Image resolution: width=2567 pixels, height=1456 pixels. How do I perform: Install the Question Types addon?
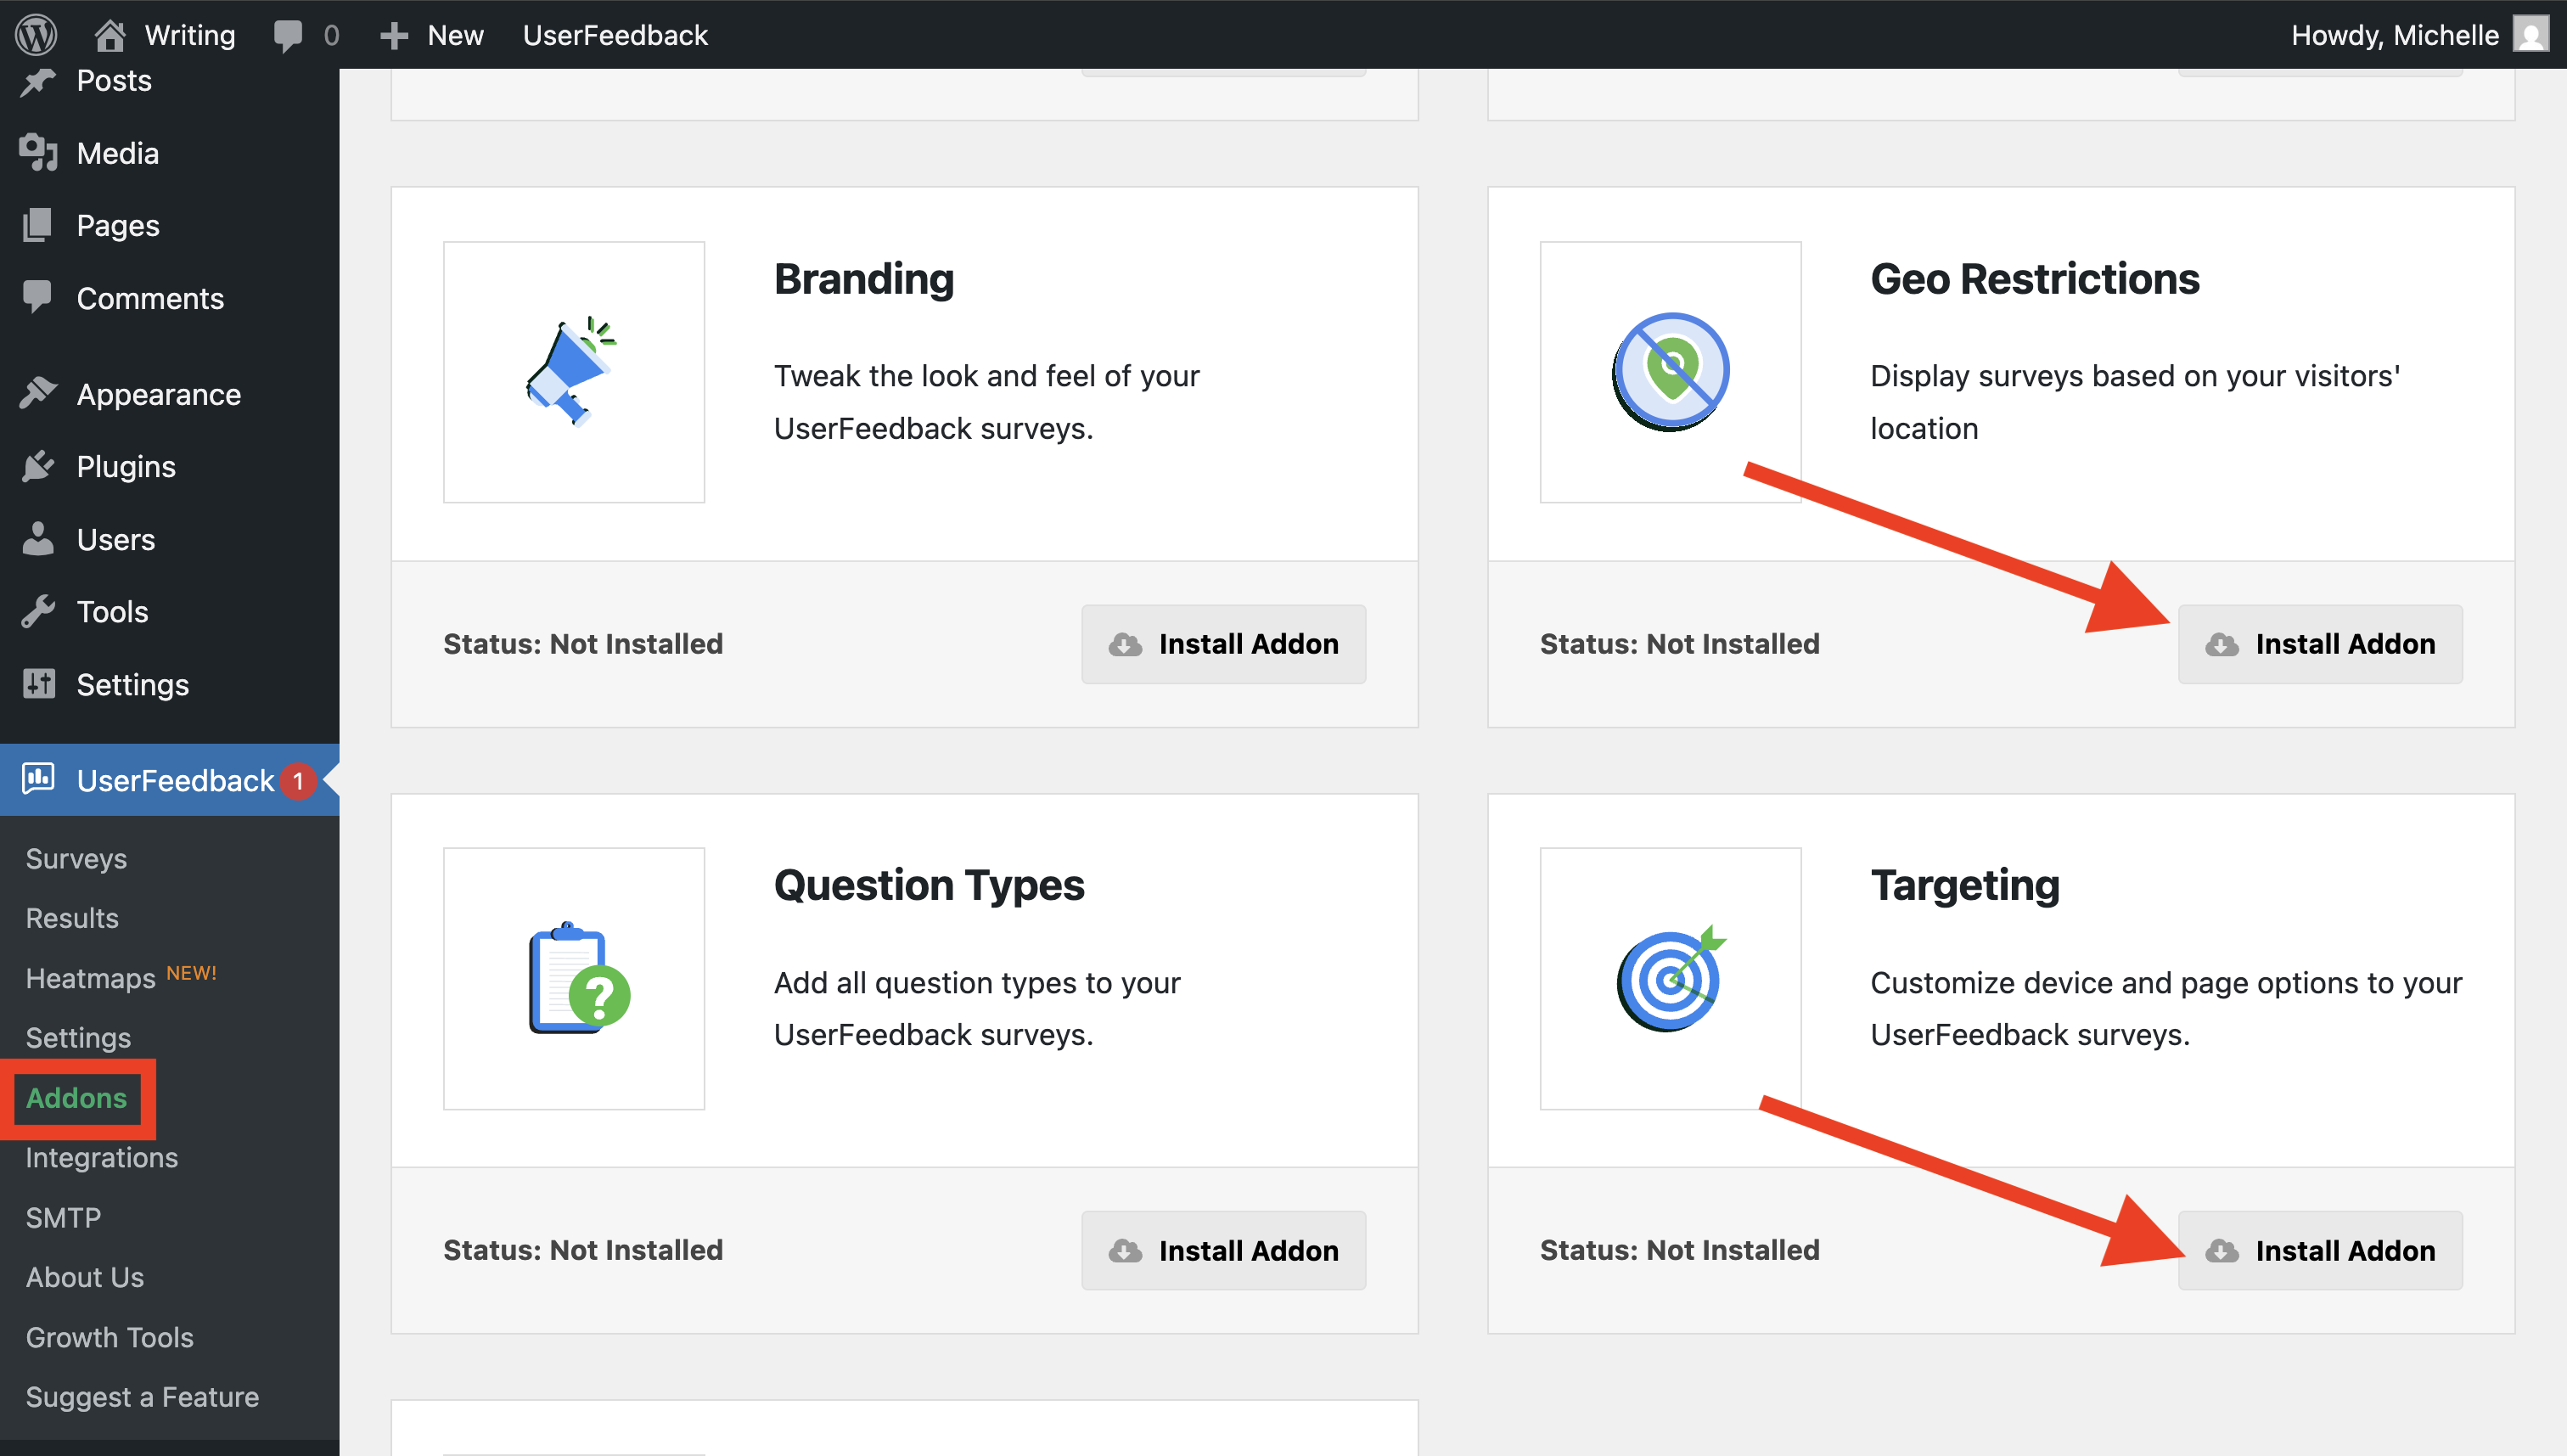tap(1223, 1250)
